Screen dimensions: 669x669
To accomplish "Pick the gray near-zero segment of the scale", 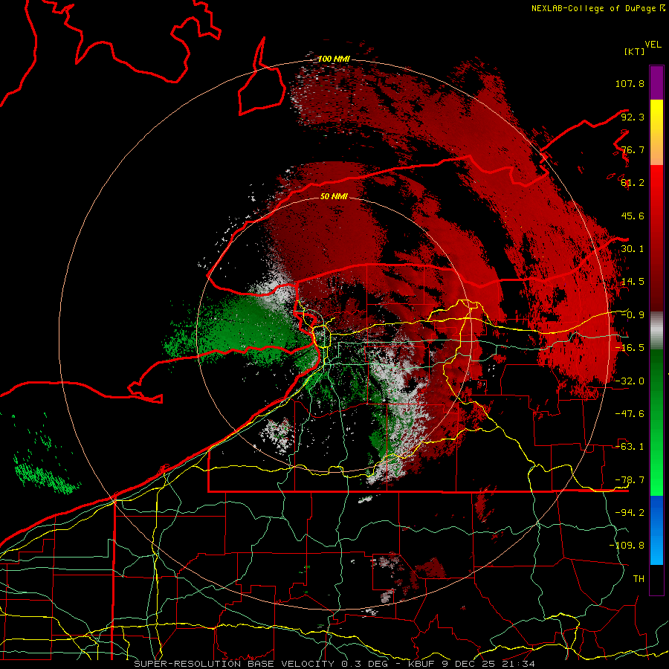I will point(656,330).
